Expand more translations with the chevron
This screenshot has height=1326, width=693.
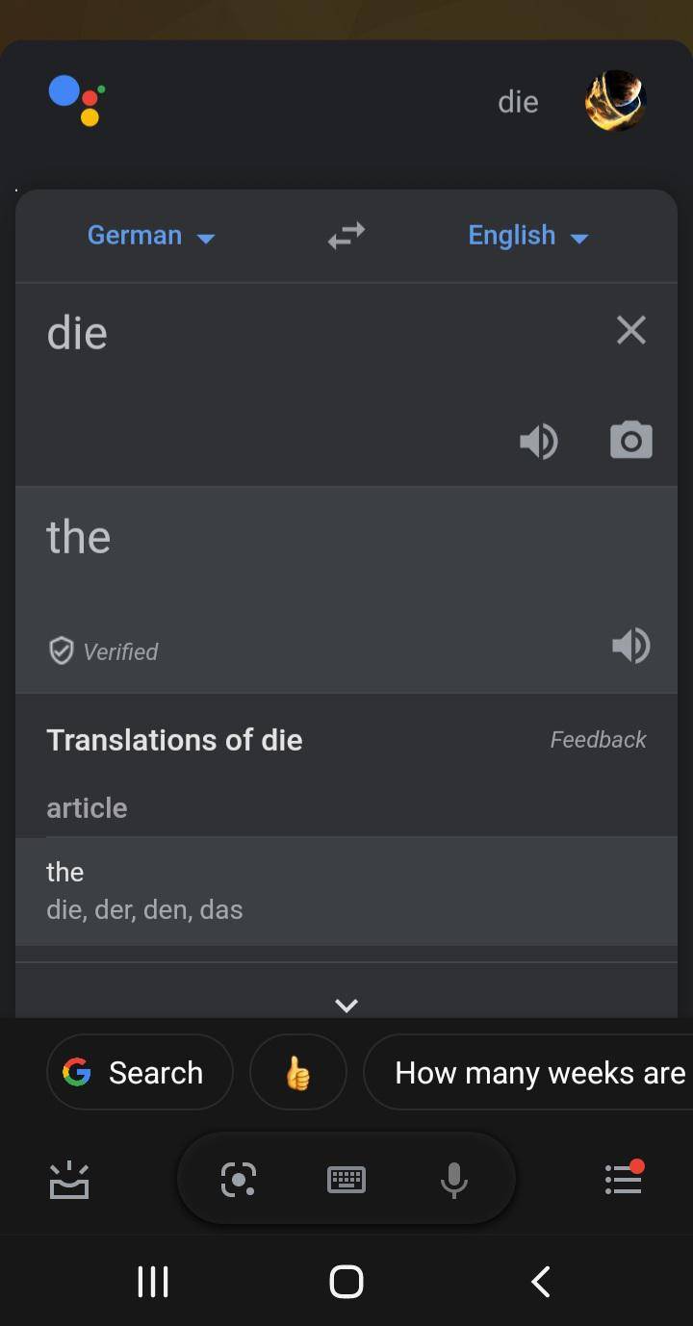click(x=346, y=1005)
